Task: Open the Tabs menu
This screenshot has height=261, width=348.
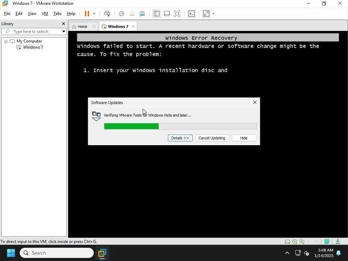Action: 57,14
